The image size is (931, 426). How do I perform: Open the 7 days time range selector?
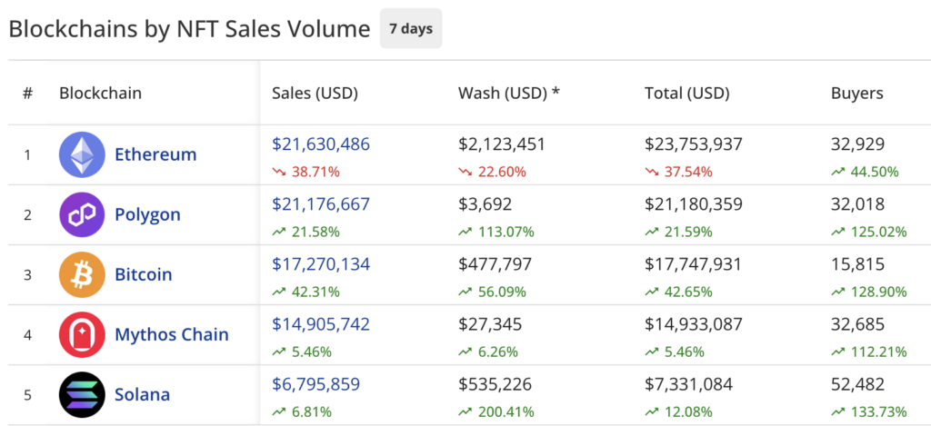tap(411, 28)
